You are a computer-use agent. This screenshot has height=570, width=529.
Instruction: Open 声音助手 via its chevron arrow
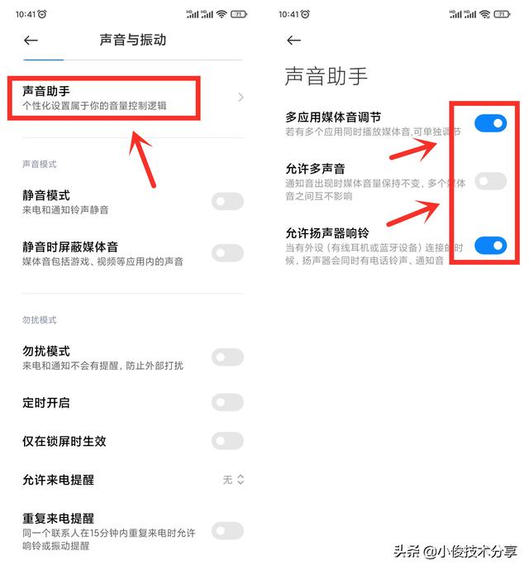[241, 98]
